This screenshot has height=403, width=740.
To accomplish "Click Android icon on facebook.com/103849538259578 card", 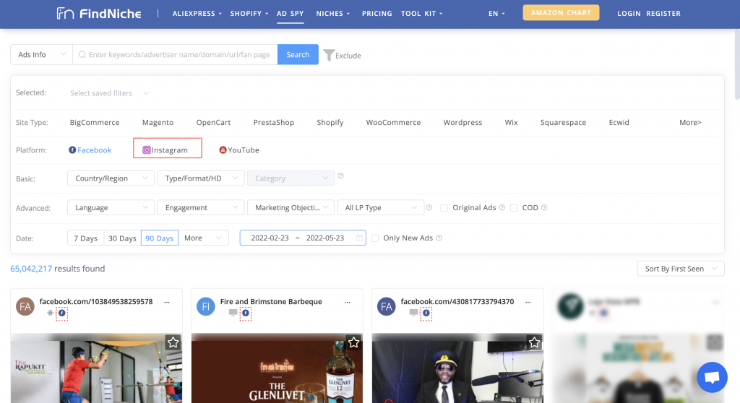I will (x=50, y=313).
